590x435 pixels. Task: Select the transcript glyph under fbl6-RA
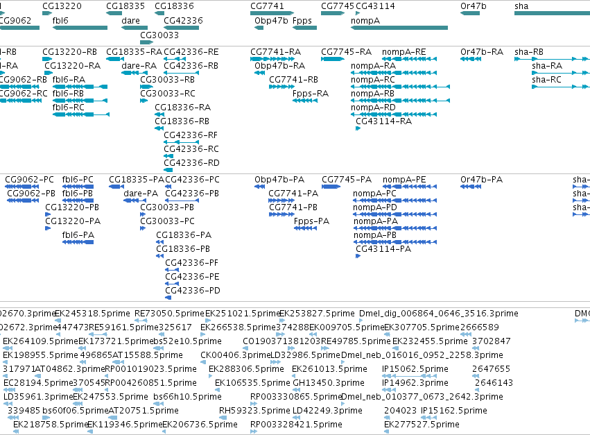[80, 87]
